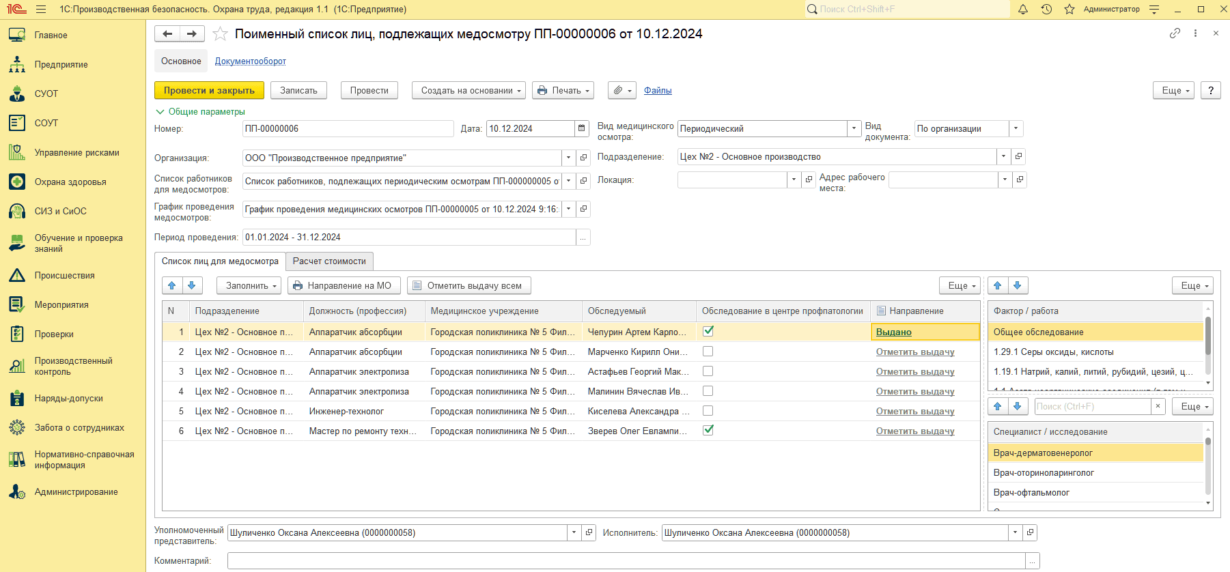Open Вид медицинского осмотра dropdown
The width and height of the screenshot is (1230, 572).
854,128
